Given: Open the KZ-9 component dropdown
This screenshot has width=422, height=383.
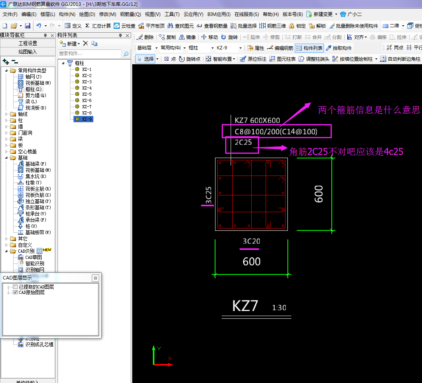Looking at the screenshot, I should coord(240,48).
